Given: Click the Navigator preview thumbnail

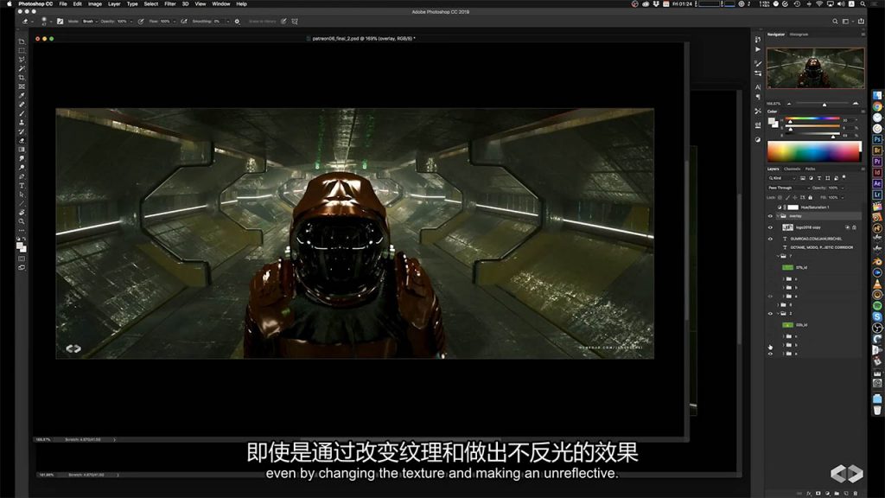Looking at the screenshot, I should (815, 67).
